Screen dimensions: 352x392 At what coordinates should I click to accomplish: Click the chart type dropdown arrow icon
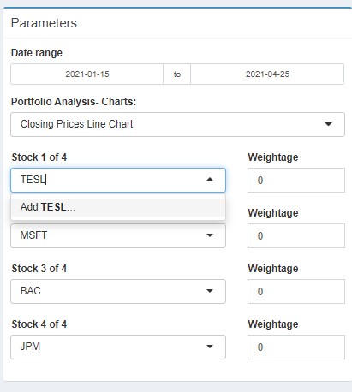coord(328,124)
